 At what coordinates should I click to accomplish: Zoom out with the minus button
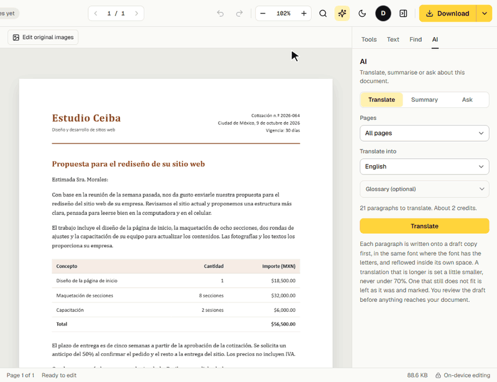[263, 13]
